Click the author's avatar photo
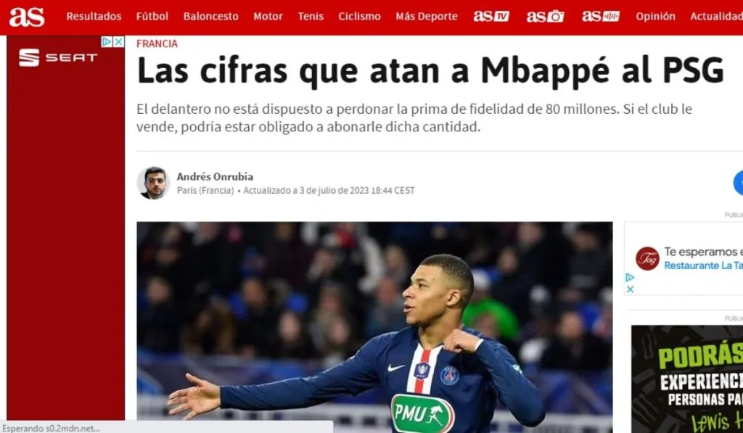This screenshot has height=433, width=743. pos(153,182)
